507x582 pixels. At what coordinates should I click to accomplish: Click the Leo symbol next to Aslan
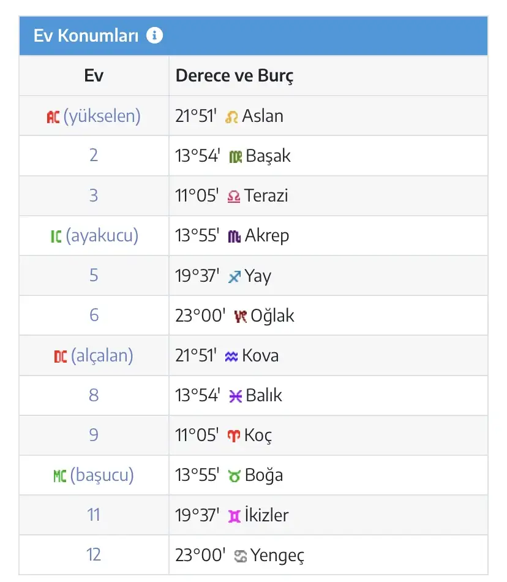click(x=231, y=116)
